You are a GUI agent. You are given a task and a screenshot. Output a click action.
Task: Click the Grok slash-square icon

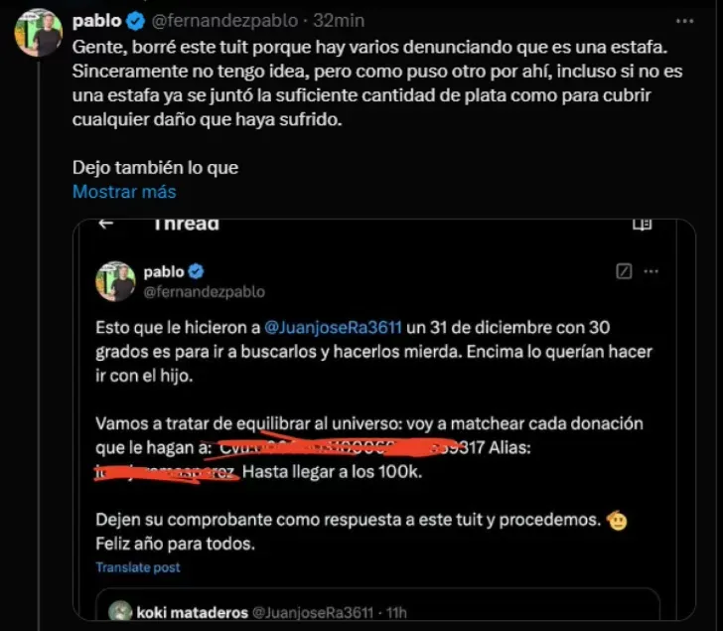coord(625,270)
